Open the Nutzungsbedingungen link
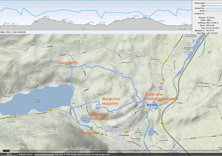222x156 pixels. point(44,154)
